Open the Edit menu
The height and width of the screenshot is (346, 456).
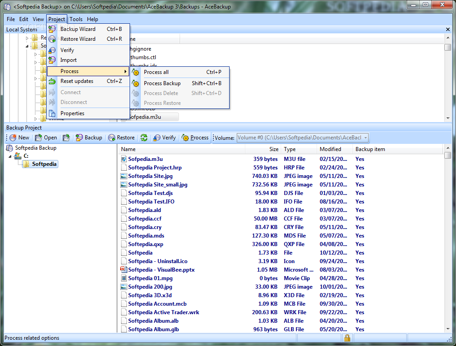pos(24,19)
